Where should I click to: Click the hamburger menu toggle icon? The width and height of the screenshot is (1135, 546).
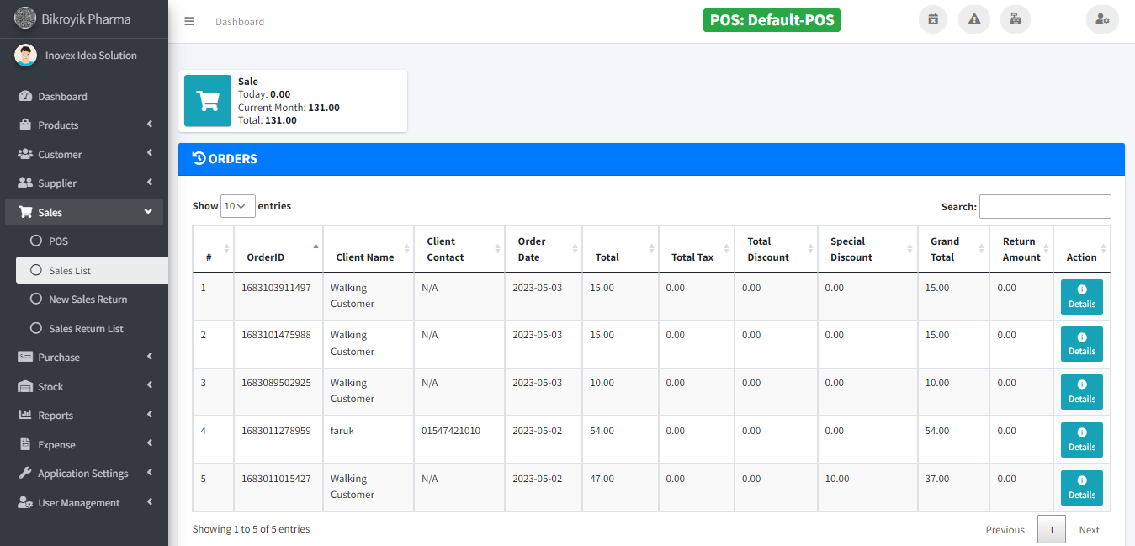pos(189,21)
